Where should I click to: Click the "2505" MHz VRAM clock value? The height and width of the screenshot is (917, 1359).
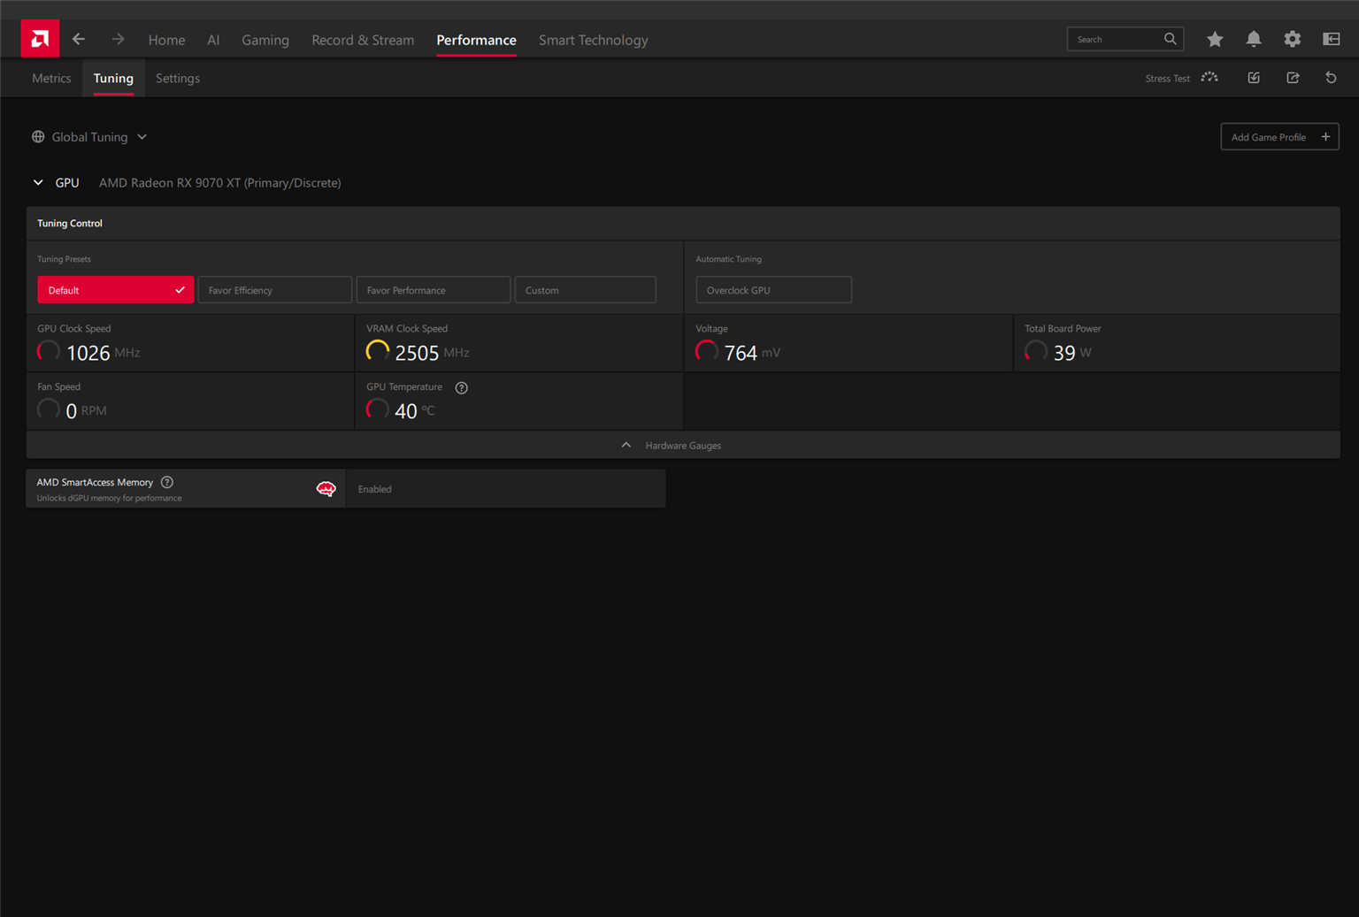(x=417, y=353)
